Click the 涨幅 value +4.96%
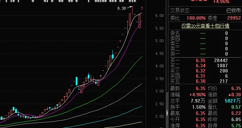 [x=197, y=95]
